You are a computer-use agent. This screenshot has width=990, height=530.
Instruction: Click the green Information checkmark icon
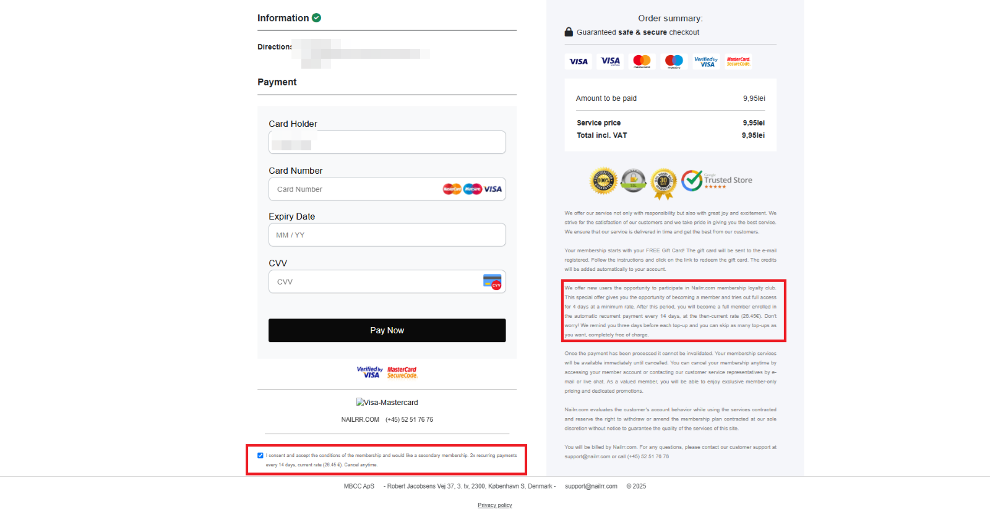(x=316, y=18)
